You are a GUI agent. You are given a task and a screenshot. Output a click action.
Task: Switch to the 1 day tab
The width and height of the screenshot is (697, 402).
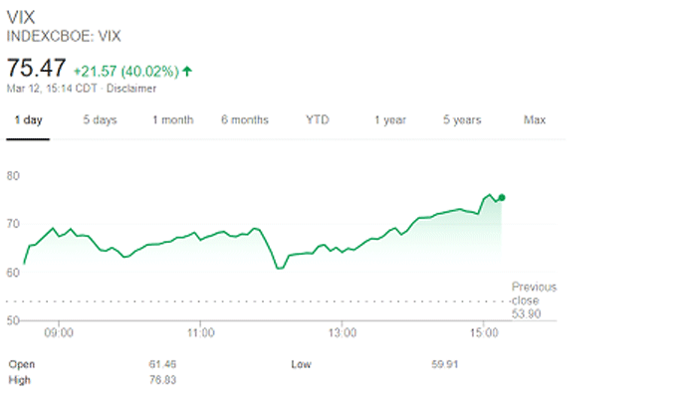click(x=28, y=120)
